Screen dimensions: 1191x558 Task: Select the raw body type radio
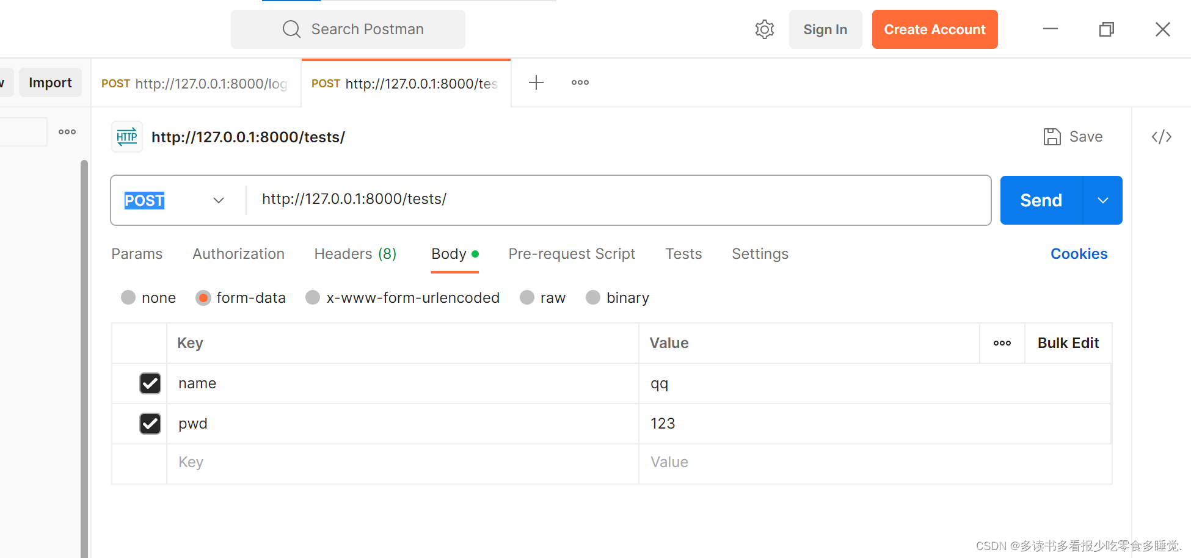point(527,297)
